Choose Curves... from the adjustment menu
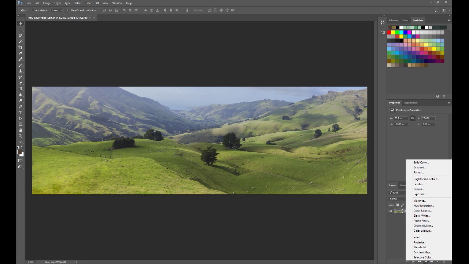 point(418,189)
